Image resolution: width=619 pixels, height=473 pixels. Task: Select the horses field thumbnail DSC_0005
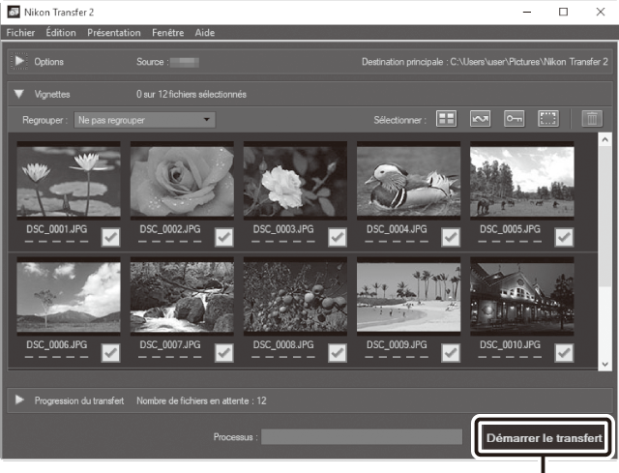tap(522, 181)
